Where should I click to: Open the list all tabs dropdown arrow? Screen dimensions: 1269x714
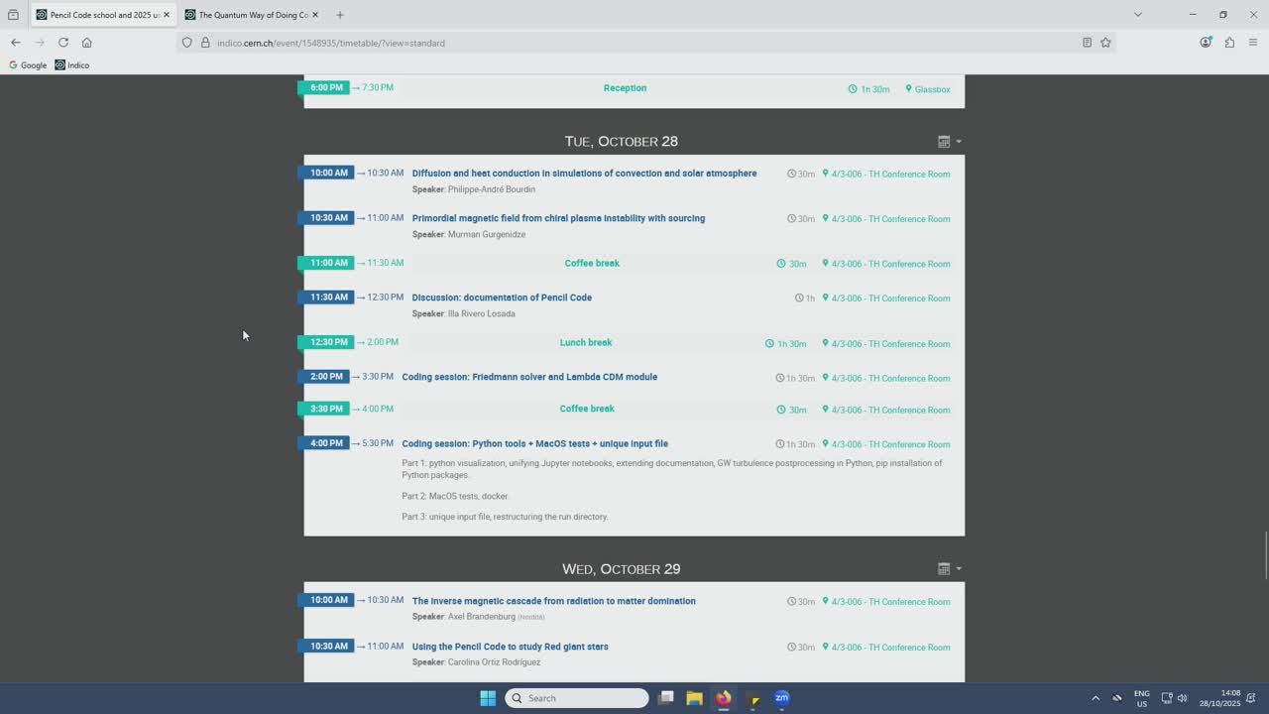click(x=1137, y=15)
